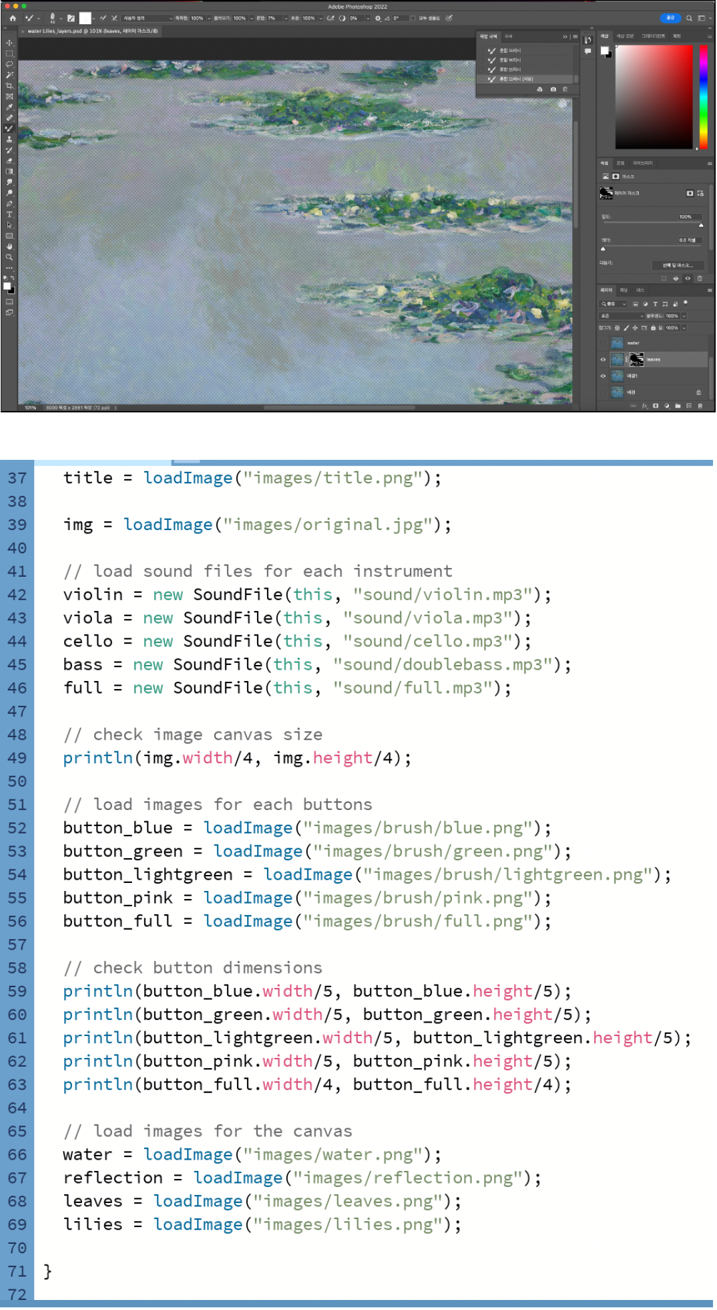
Task: Open layer filter kind dropdown
Action: click(614, 304)
